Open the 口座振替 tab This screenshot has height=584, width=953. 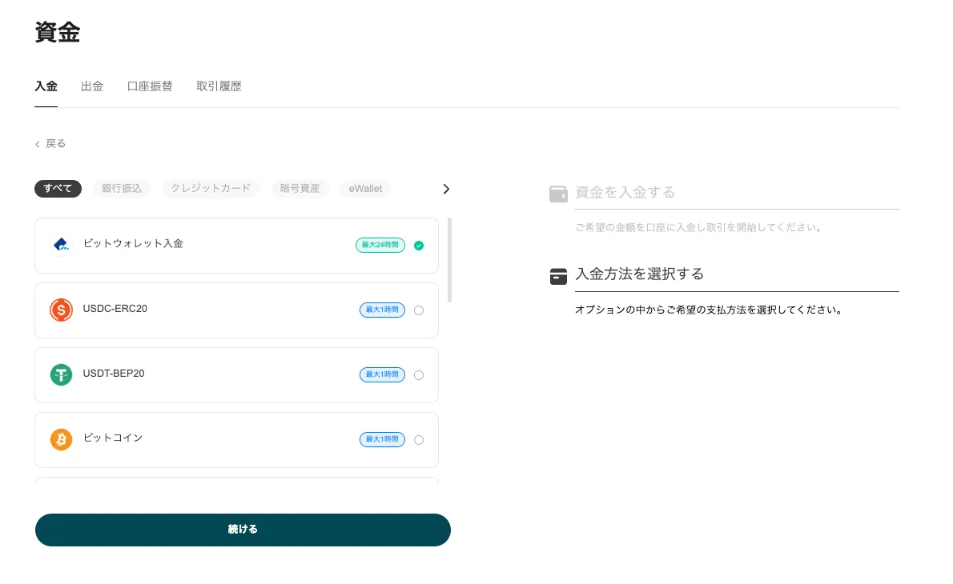(150, 86)
